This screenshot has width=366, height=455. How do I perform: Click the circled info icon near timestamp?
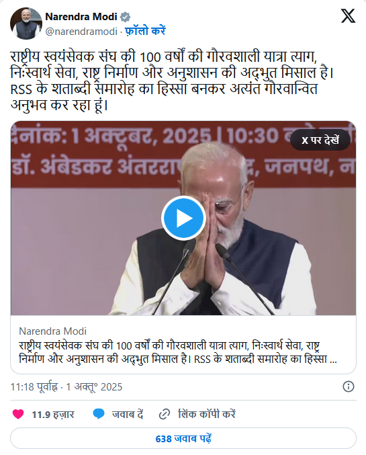tap(349, 386)
